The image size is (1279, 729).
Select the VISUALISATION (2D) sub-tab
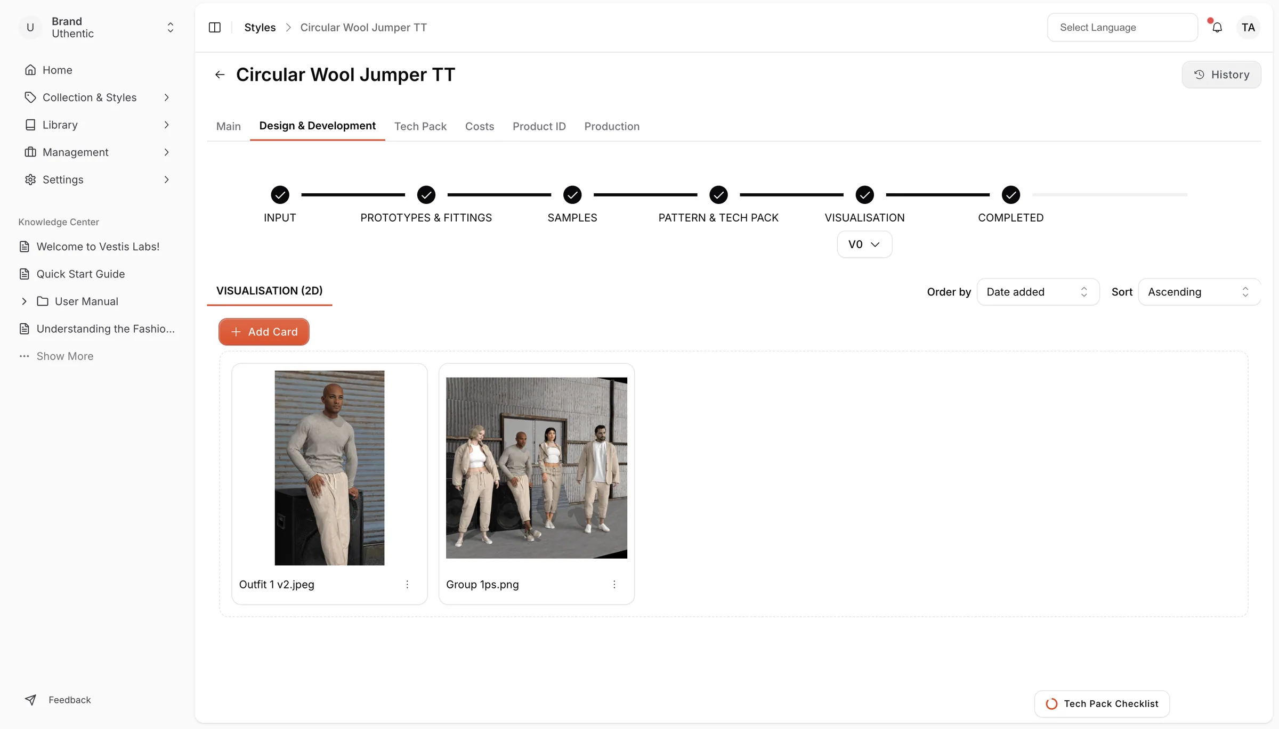[270, 291]
